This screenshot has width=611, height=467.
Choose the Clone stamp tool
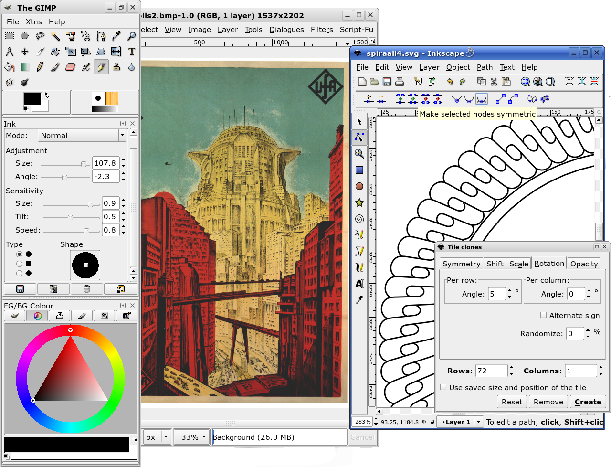coord(116,67)
